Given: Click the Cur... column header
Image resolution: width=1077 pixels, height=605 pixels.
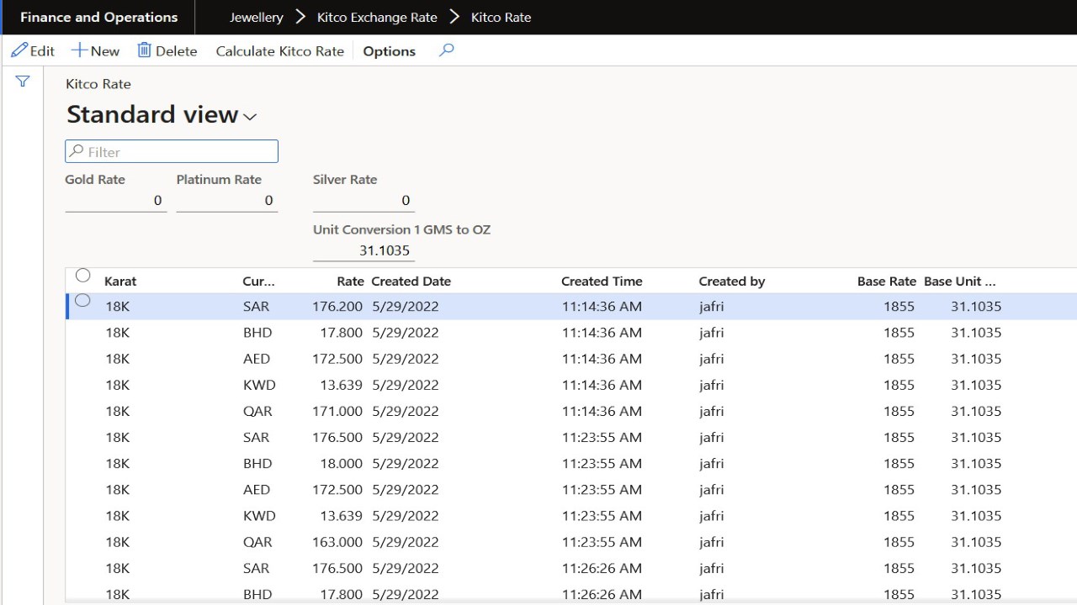Looking at the screenshot, I should [x=258, y=281].
